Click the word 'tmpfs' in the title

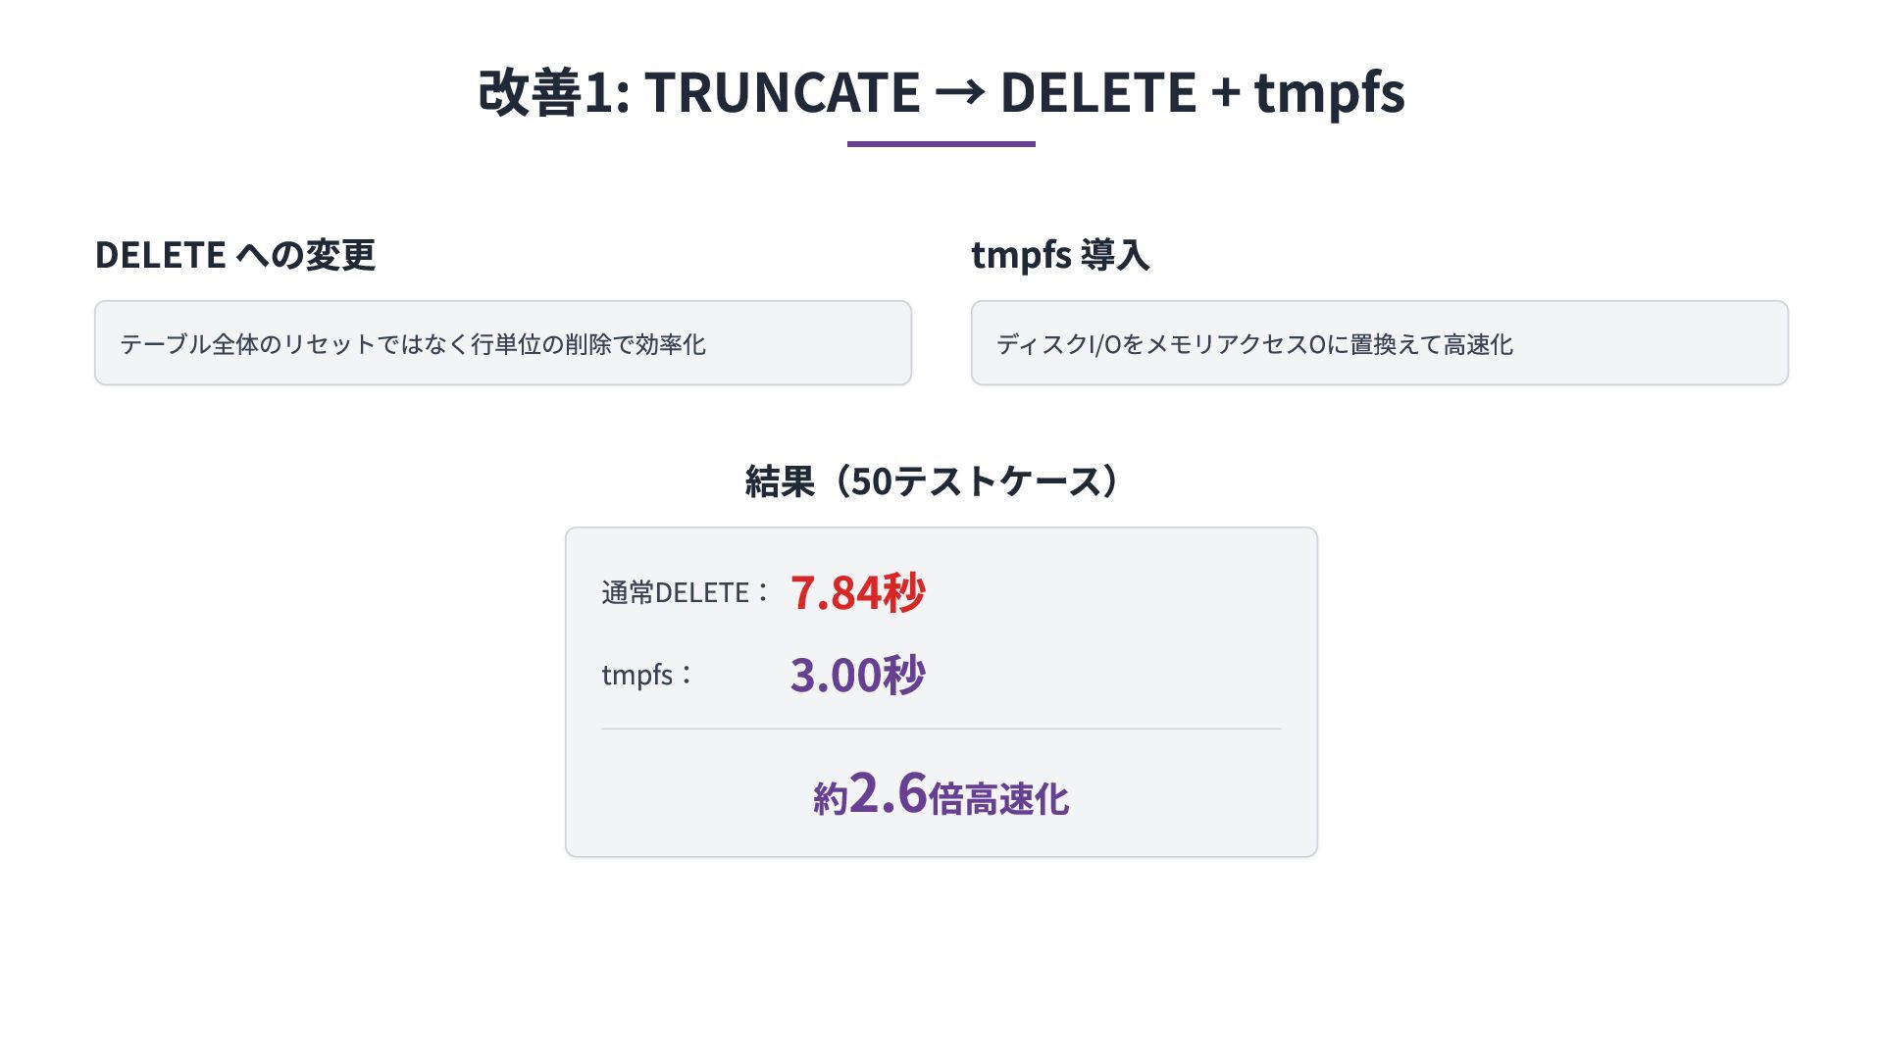pos(1329,92)
